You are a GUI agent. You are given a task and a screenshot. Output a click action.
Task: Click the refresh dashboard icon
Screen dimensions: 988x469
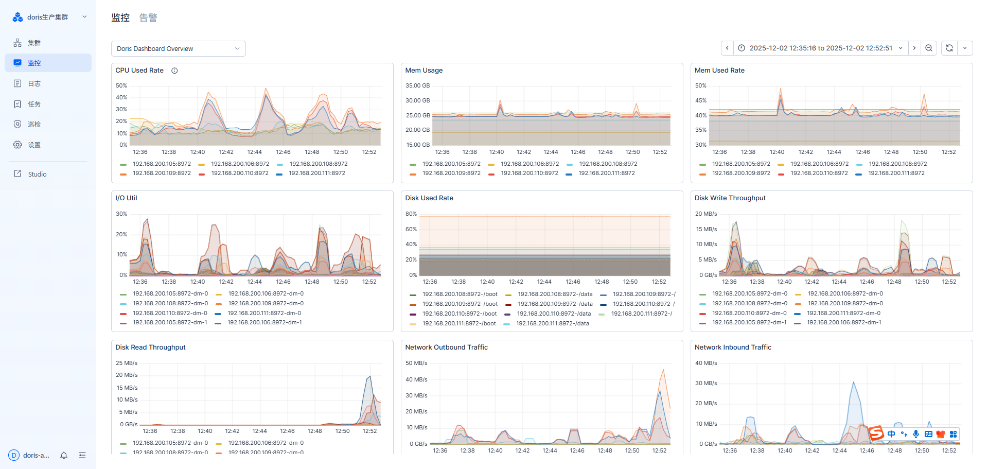pos(949,48)
